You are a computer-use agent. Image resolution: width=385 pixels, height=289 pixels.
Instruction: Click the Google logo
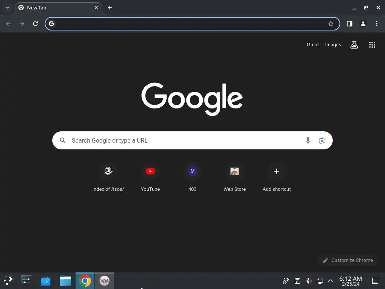coord(192,99)
